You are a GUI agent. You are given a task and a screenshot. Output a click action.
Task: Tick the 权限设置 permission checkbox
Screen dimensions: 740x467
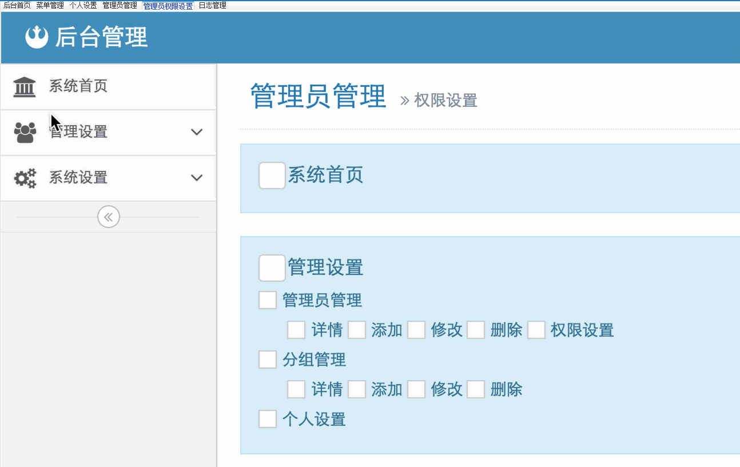[x=536, y=330]
